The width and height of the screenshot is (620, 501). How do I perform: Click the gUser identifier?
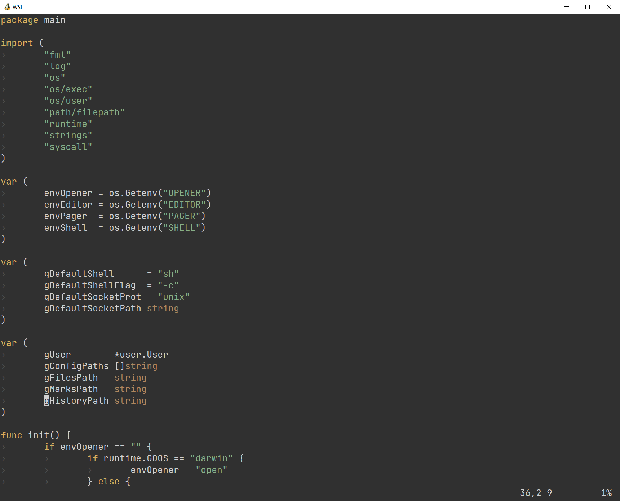tap(57, 355)
